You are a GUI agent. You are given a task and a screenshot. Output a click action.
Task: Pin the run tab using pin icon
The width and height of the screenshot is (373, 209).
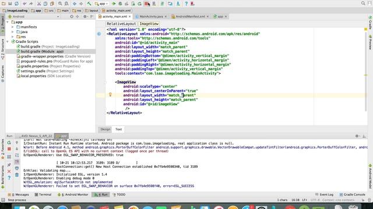click(x=9, y=165)
